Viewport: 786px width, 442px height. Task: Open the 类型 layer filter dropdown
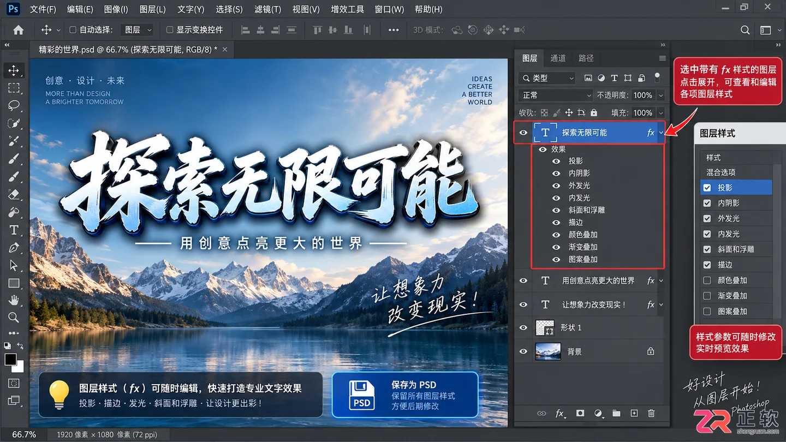click(x=547, y=78)
